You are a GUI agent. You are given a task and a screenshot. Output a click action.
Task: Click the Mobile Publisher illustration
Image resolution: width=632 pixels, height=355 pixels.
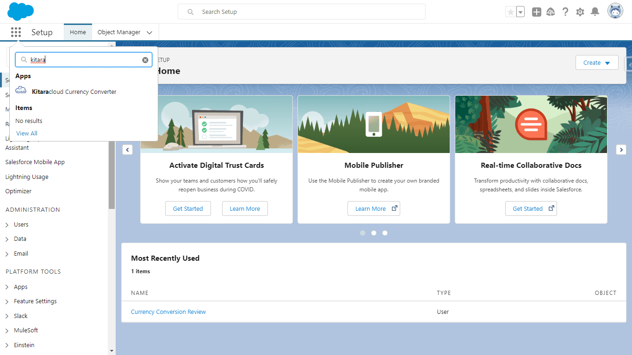(x=374, y=124)
